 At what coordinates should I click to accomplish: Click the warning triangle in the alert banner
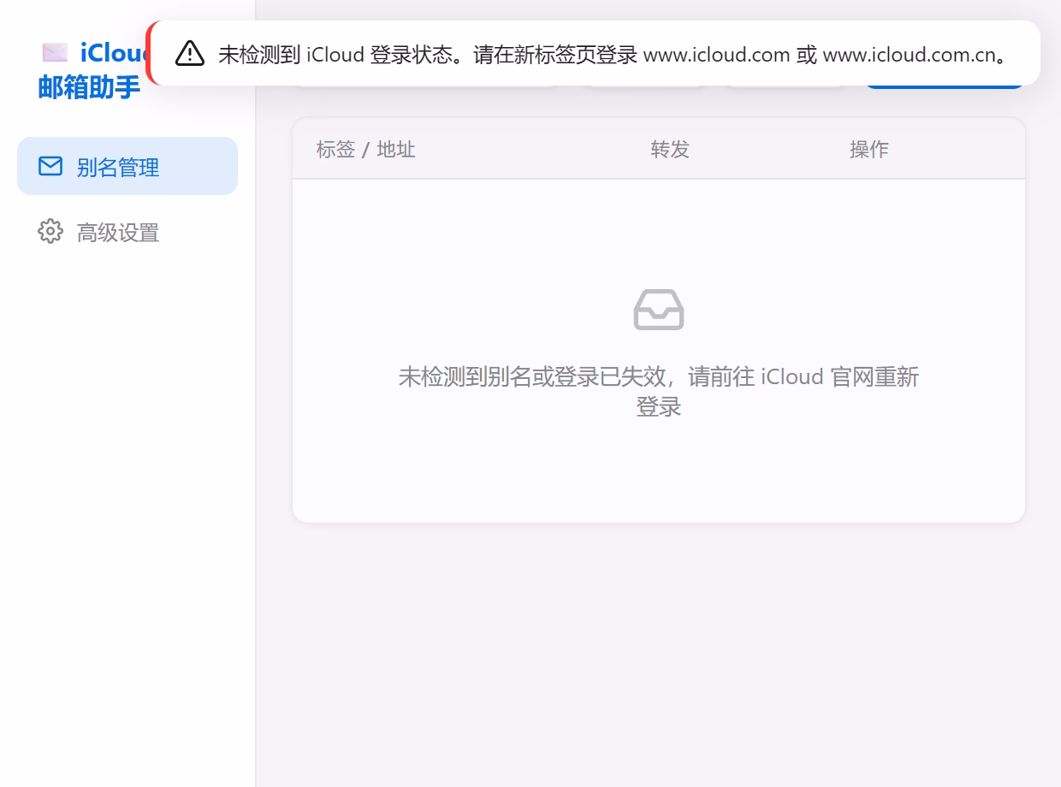(188, 54)
